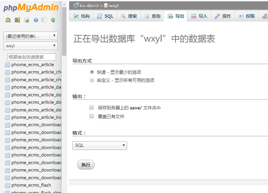Click table icon for phome_ecms_article_inc

pyautogui.click(x=7, y=117)
